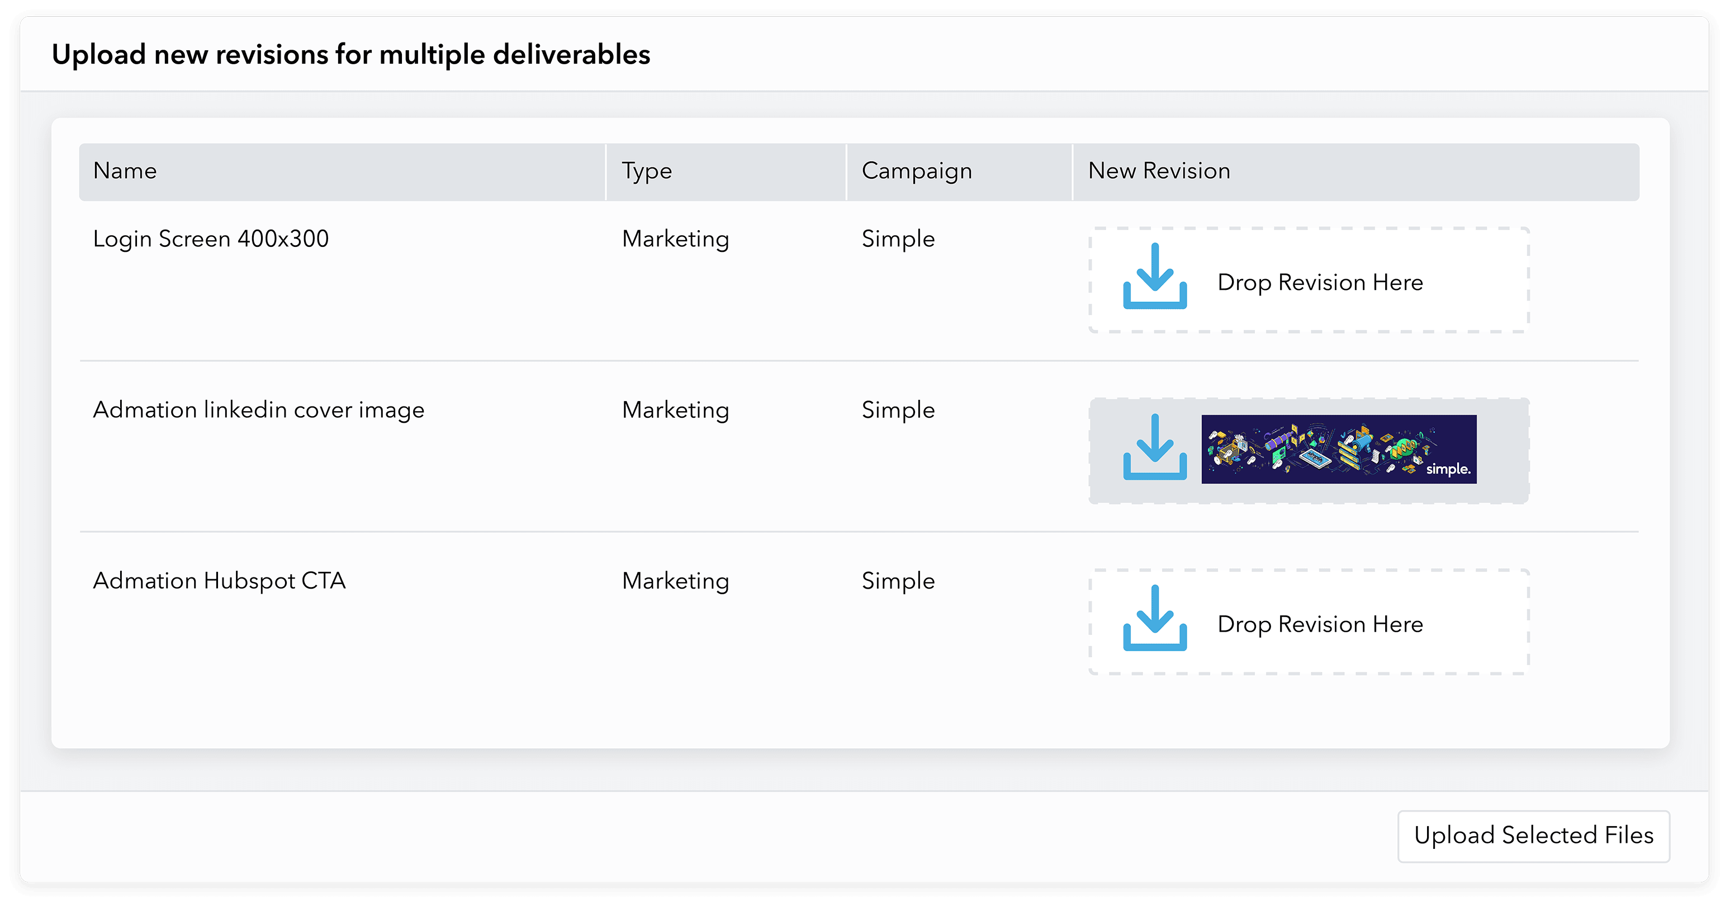
Task: Click the uploaded linkedin cover thumbnail
Action: (1339, 449)
